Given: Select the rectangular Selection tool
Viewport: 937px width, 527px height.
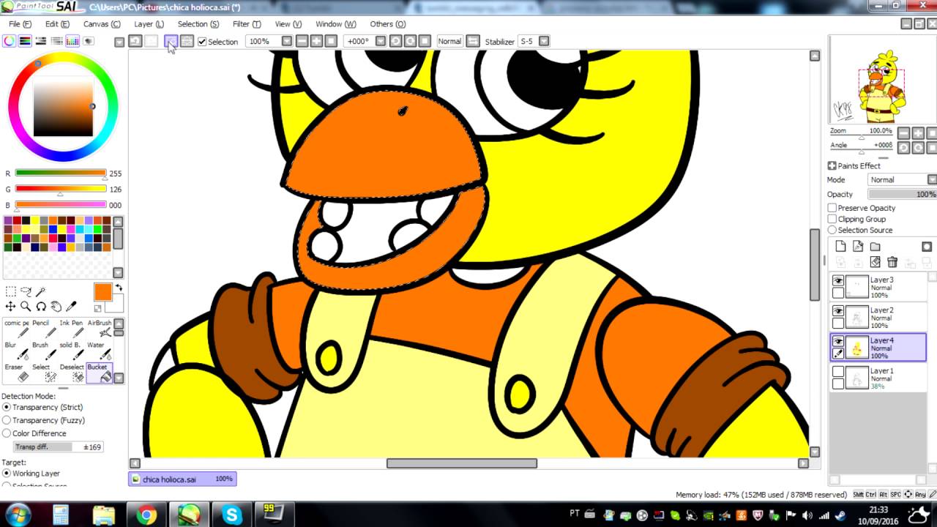Looking at the screenshot, I should (11, 292).
